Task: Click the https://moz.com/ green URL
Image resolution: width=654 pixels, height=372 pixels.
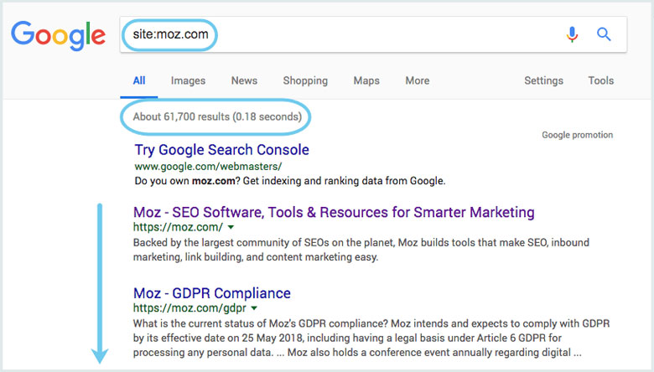Action: 178,227
